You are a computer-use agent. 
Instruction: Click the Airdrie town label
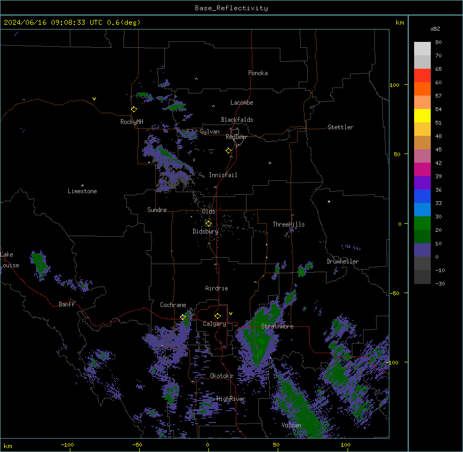[216, 288]
